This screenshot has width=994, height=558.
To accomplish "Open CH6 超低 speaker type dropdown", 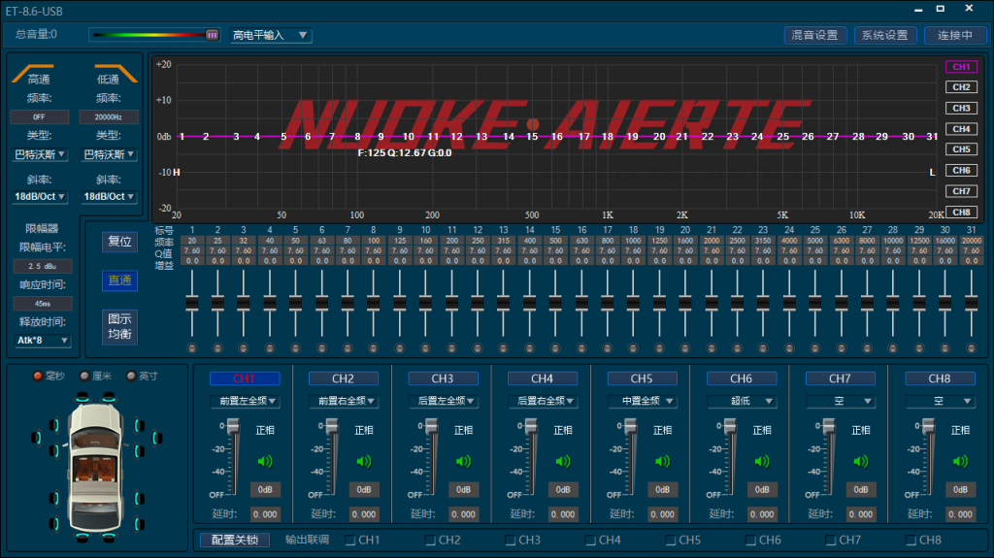I will pos(743,401).
